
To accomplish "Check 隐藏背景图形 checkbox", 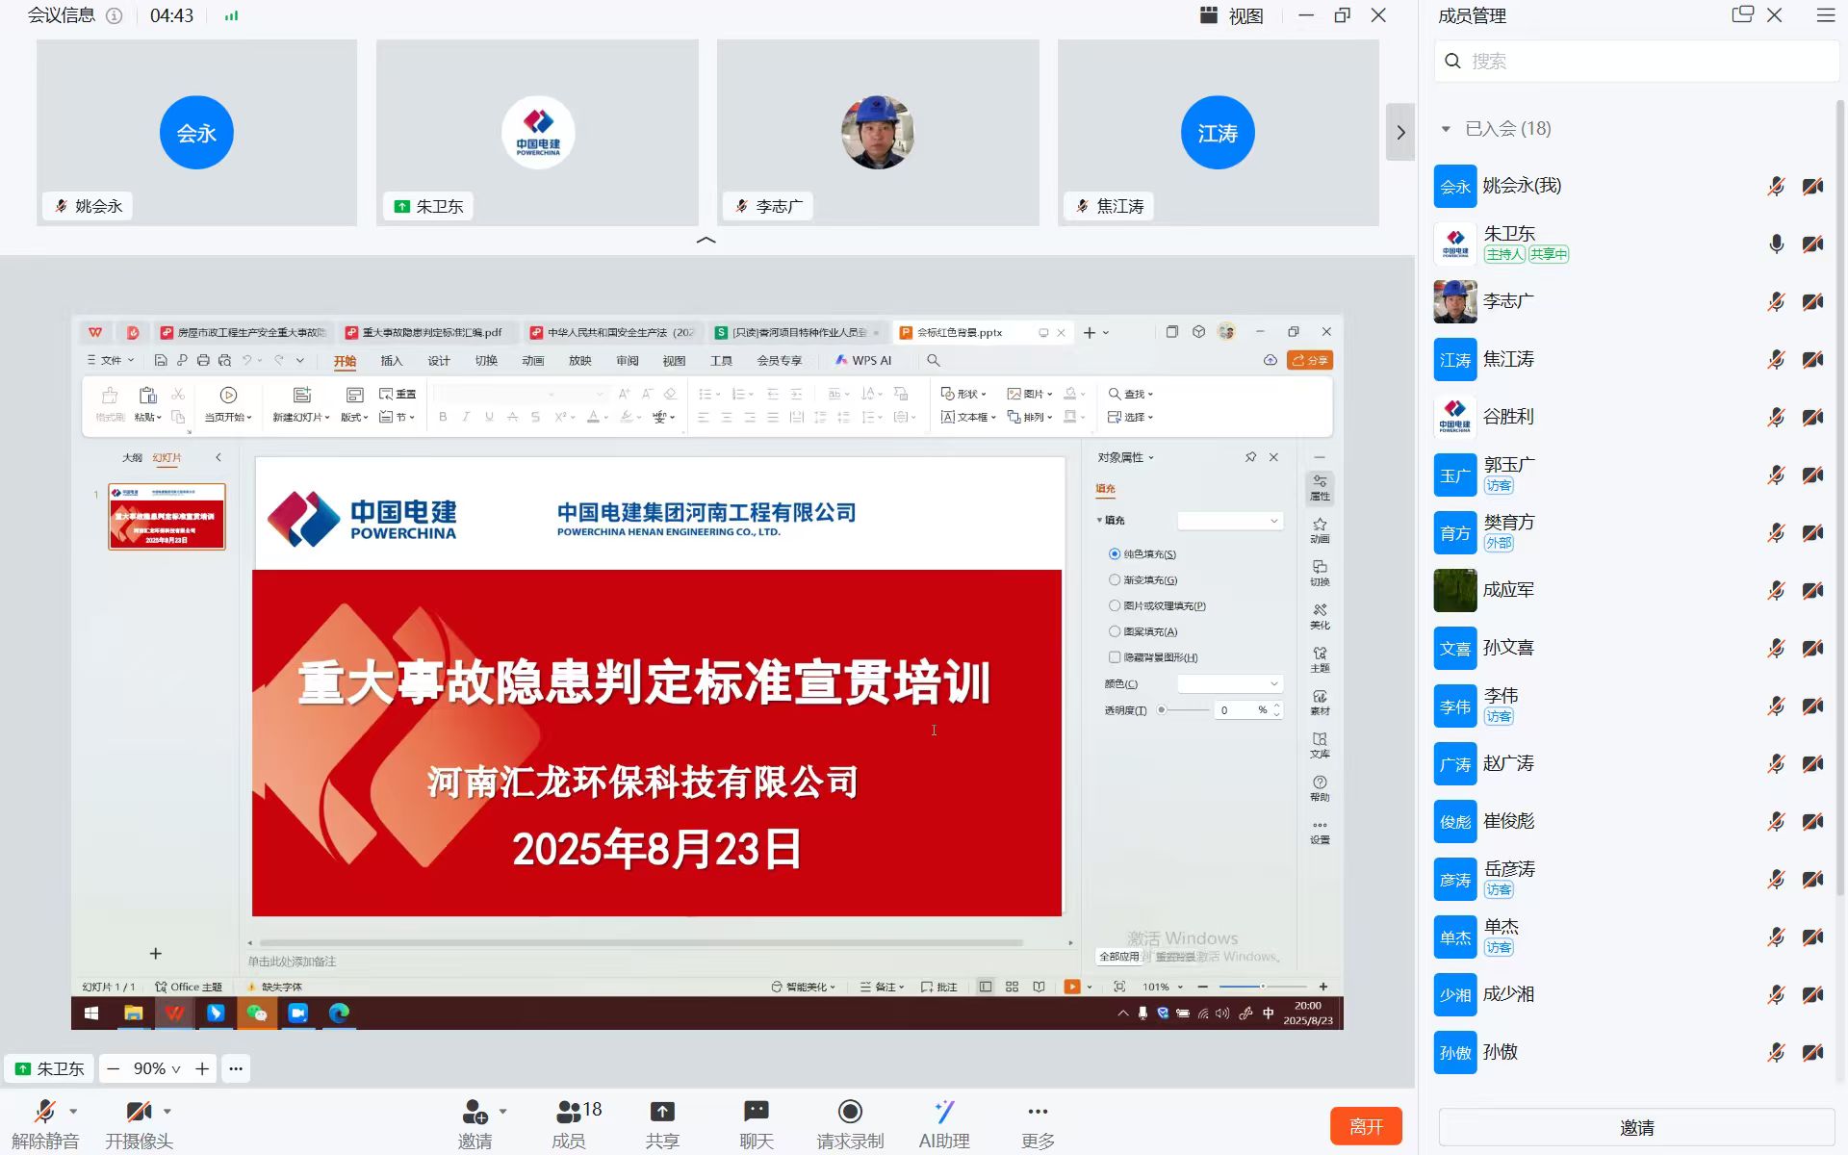I will click(1115, 657).
